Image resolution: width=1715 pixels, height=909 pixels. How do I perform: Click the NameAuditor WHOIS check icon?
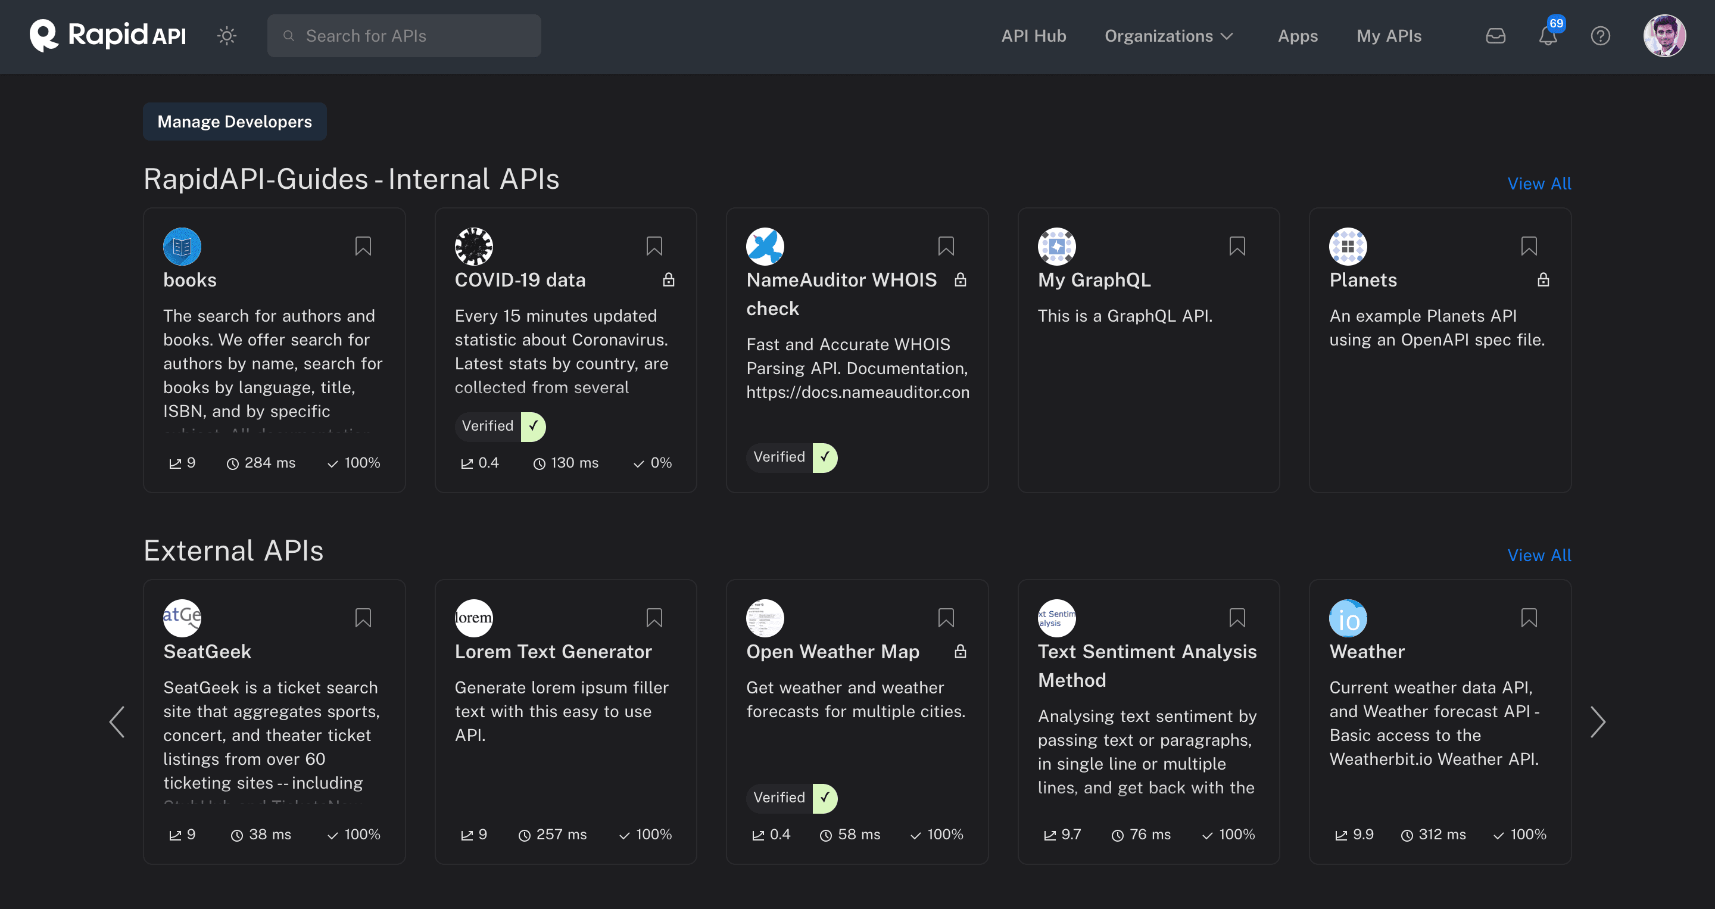pyautogui.click(x=765, y=244)
